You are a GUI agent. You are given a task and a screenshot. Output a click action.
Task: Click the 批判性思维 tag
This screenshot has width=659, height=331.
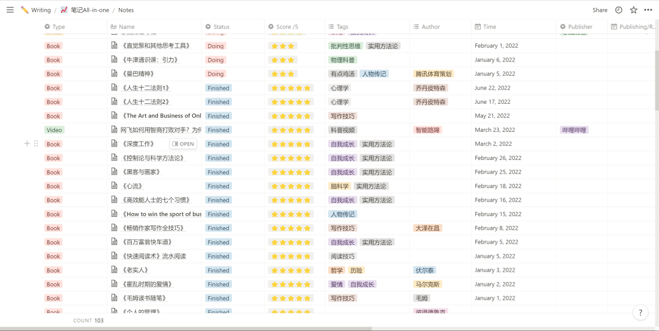(345, 46)
